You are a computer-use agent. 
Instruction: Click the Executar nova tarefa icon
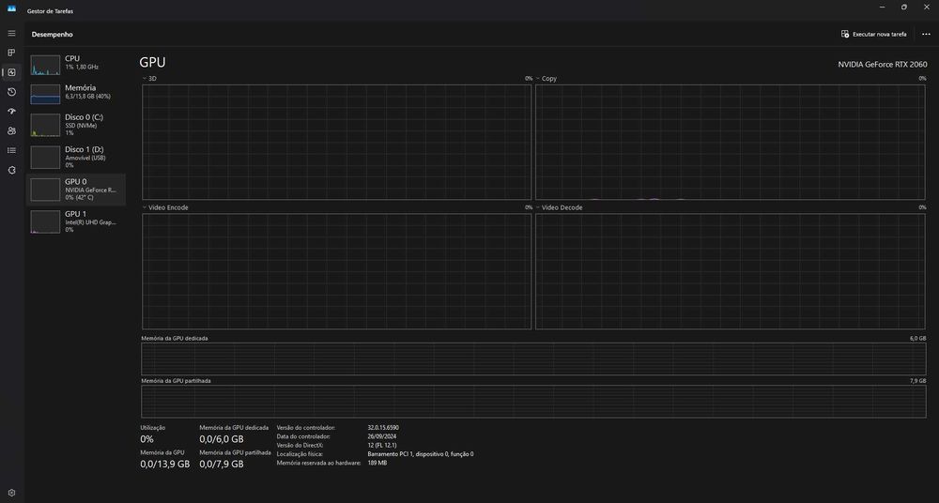coord(845,34)
